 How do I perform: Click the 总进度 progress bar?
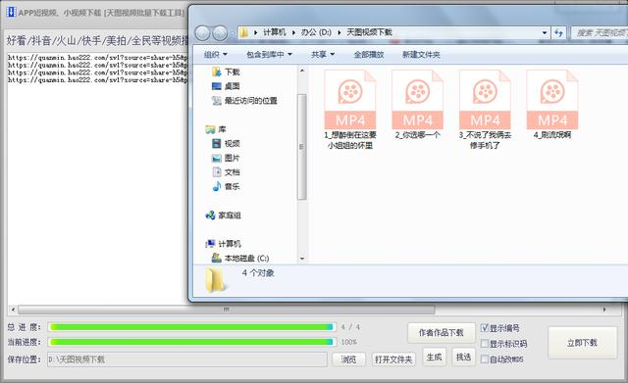click(x=192, y=327)
